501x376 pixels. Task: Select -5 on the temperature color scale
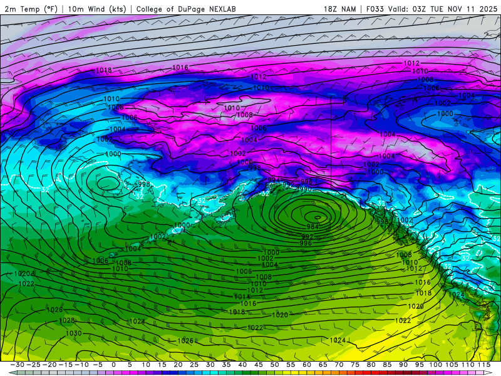(x=98, y=365)
